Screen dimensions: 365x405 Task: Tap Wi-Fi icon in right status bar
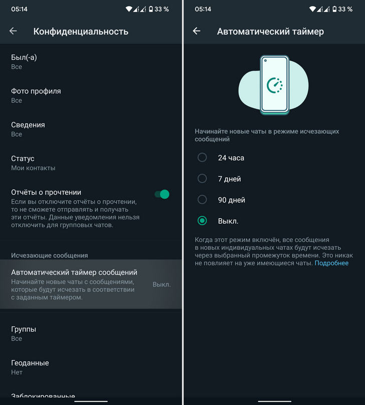(x=312, y=9)
